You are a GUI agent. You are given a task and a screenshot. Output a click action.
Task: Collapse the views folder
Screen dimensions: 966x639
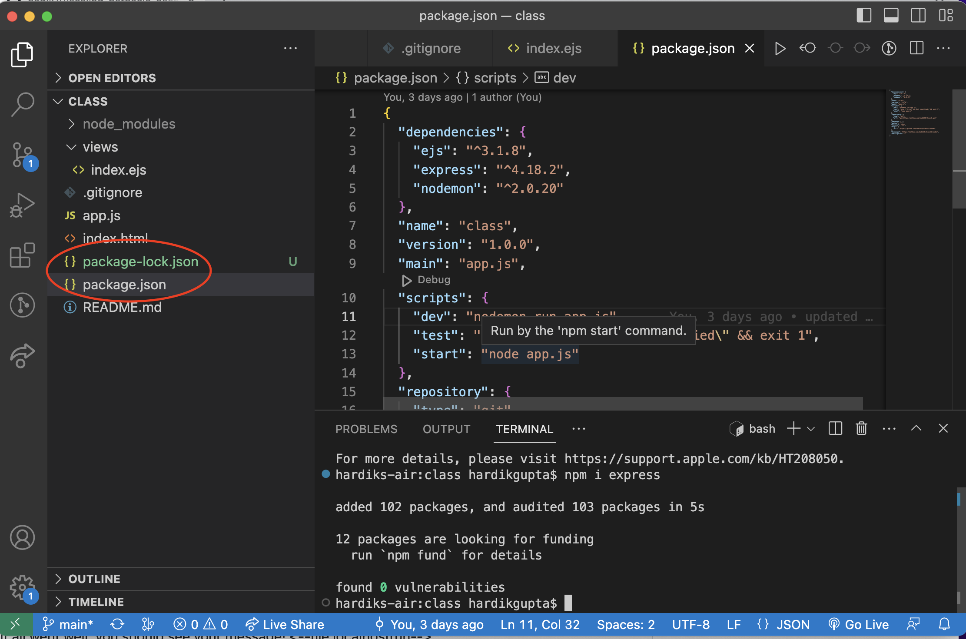pyautogui.click(x=72, y=147)
